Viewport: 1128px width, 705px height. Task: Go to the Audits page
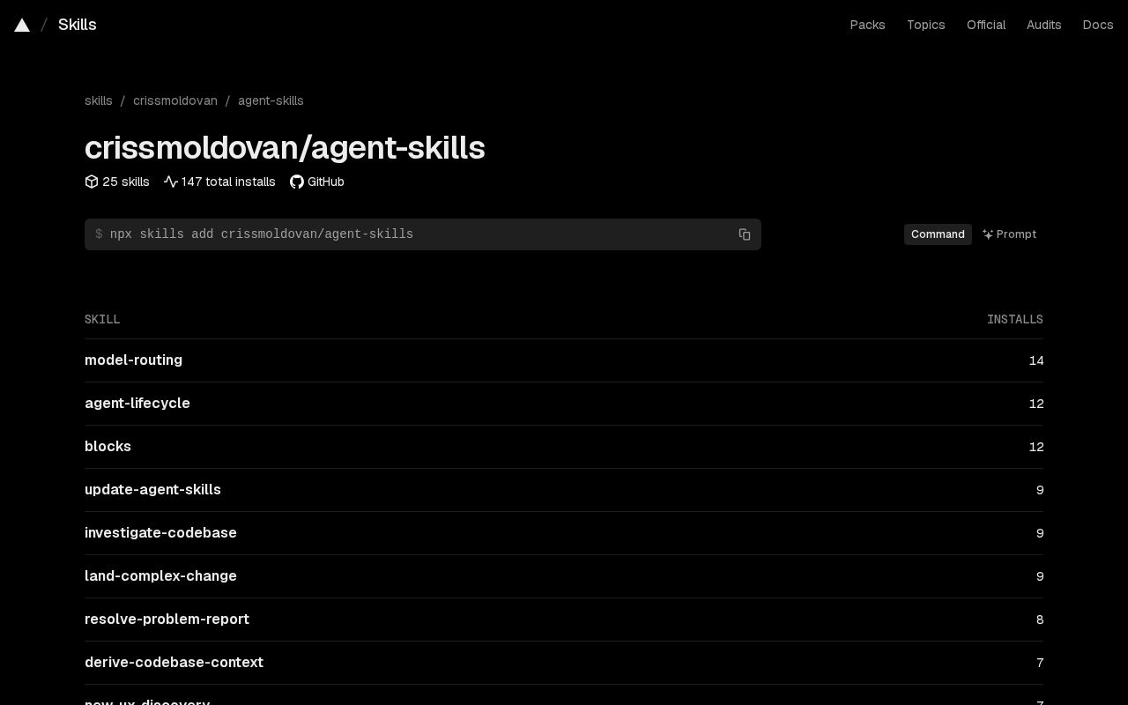pos(1043,25)
